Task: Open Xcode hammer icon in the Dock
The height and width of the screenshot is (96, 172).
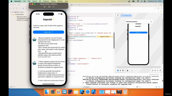Action: [x=94, y=92]
